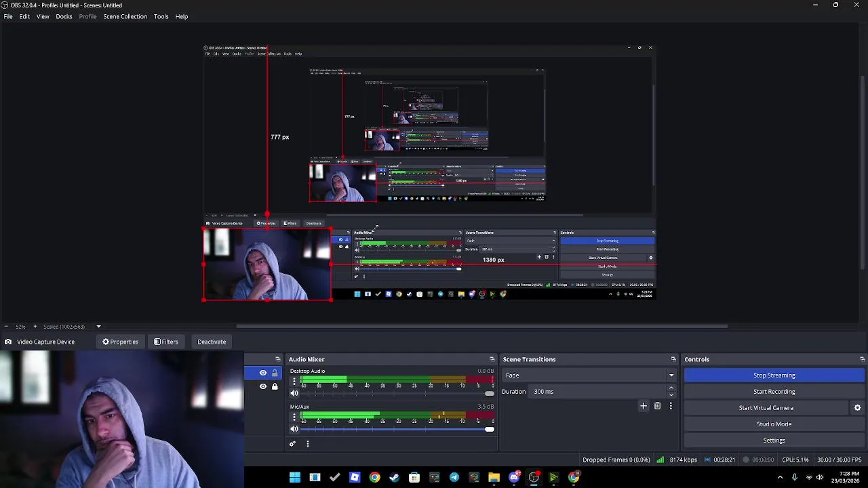The image size is (868, 488).
Task: Open Telegram from the taskbar
Action: pos(454,477)
